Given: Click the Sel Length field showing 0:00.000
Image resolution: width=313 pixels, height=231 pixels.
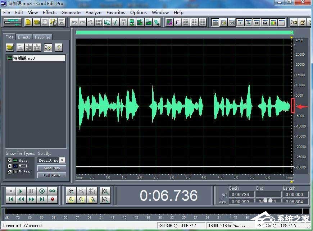Looking at the screenshot, I should point(295,194).
